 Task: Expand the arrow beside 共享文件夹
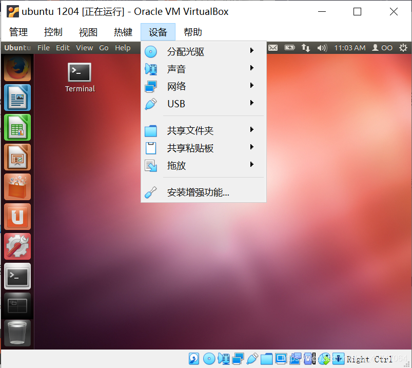tap(252, 129)
